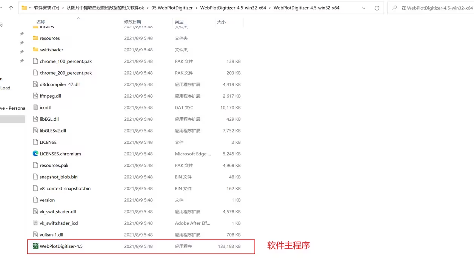Select the v8_context_snapshot.bin file name

point(65,188)
